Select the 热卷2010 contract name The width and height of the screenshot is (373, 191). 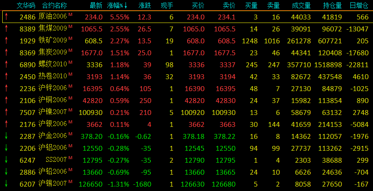click(x=53, y=76)
